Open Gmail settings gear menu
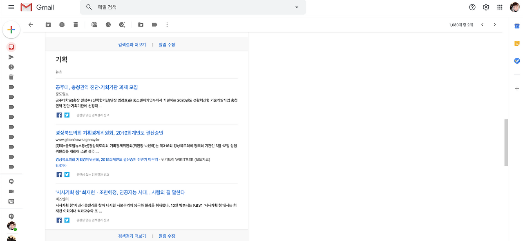This screenshot has width=523, height=241. [x=486, y=7]
